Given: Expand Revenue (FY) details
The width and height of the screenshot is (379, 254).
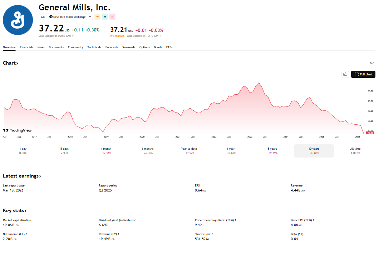Looking at the screenshot, I should [x=109, y=234].
